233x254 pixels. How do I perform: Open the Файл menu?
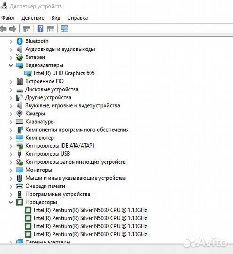(8, 18)
